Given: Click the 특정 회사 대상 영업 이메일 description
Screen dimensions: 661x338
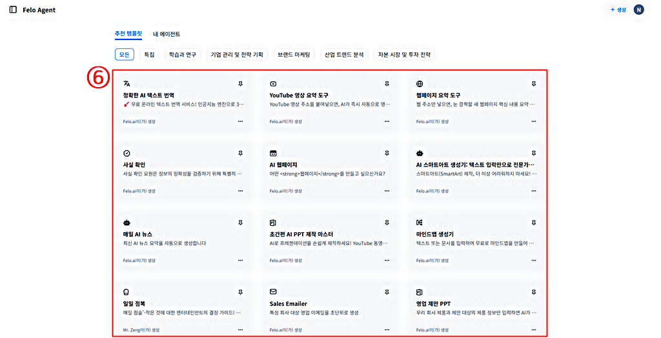Looking at the screenshot, I should 314,313.
